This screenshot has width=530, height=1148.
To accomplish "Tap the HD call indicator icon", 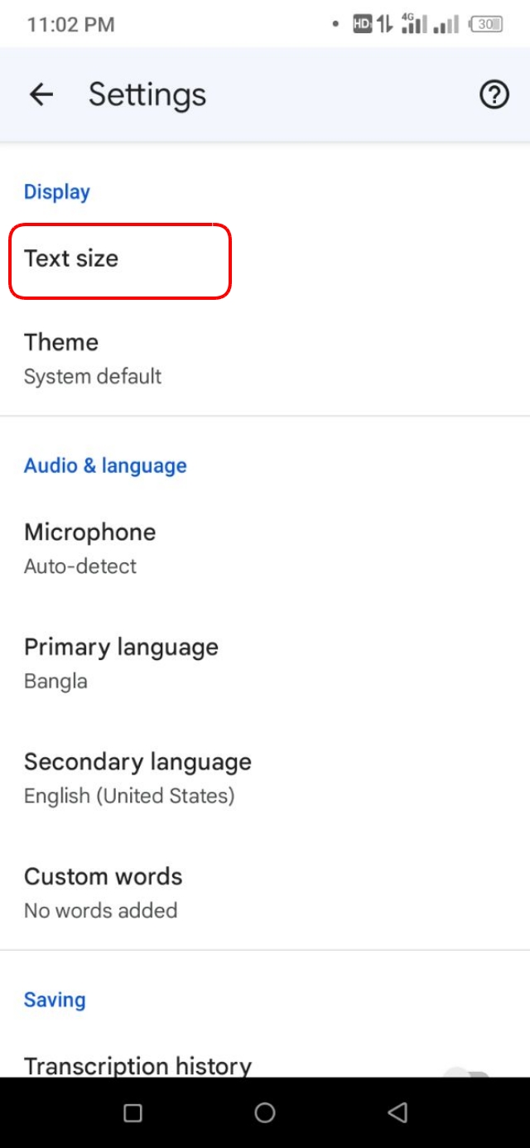I will pos(362,24).
